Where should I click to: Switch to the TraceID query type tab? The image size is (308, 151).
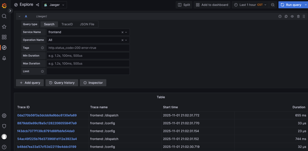pyautogui.click(x=67, y=24)
